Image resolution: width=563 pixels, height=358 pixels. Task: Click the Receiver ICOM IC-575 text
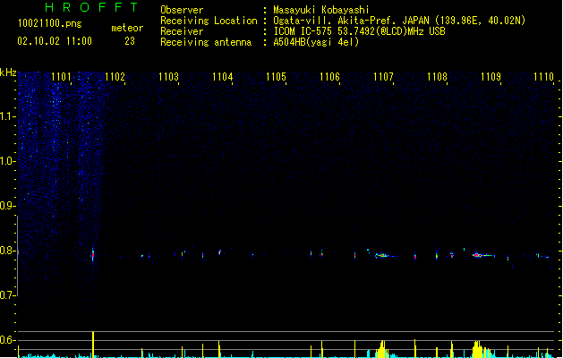(x=359, y=31)
